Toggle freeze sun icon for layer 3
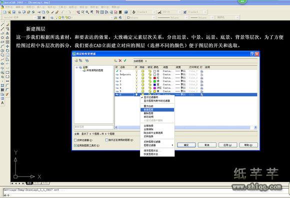 tap(143, 85)
